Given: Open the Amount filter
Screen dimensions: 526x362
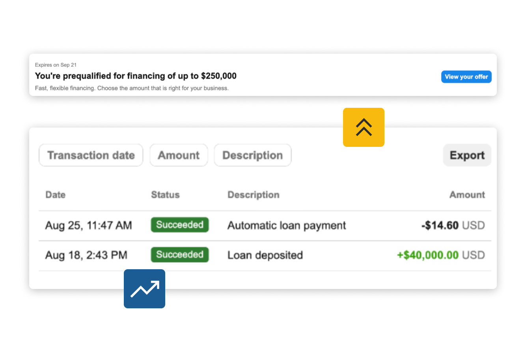Looking at the screenshot, I should click(x=179, y=155).
